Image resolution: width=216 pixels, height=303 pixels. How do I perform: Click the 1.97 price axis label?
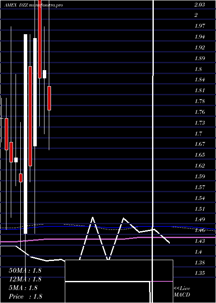click(x=200, y=26)
